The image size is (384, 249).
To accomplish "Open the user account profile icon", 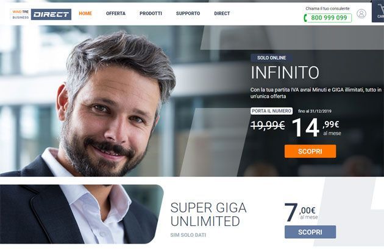I will pyautogui.click(x=361, y=14).
